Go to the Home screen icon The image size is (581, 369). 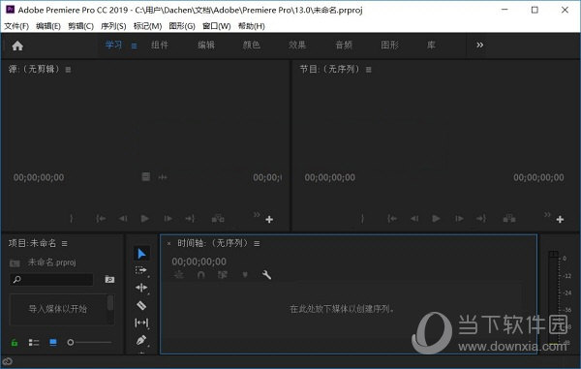tap(17, 46)
